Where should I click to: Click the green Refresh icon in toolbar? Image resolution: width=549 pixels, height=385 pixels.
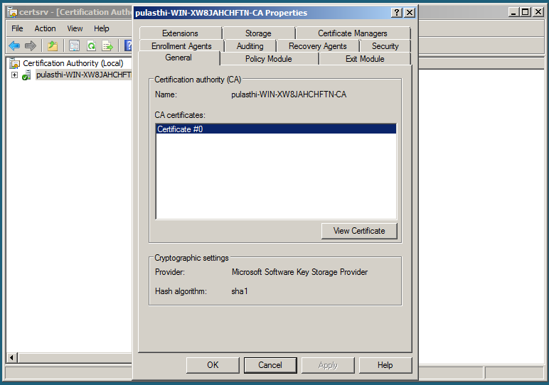[x=92, y=45]
